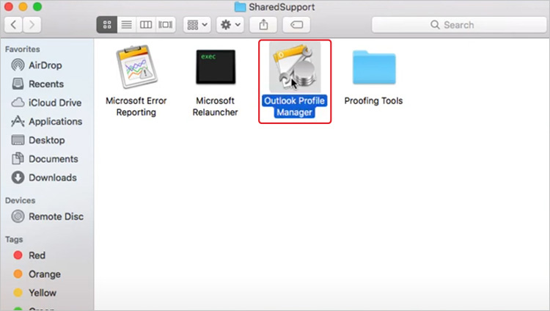
Task: Select the Outlook Profile Manager icon
Action: coord(295,67)
